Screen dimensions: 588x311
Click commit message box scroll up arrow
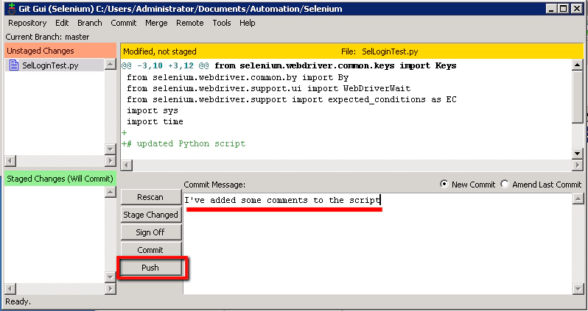tap(578, 199)
